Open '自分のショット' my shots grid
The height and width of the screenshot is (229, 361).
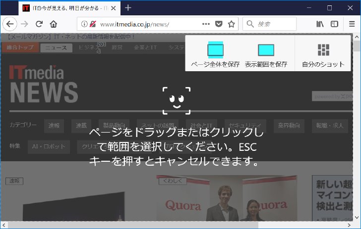[x=323, y=50]
